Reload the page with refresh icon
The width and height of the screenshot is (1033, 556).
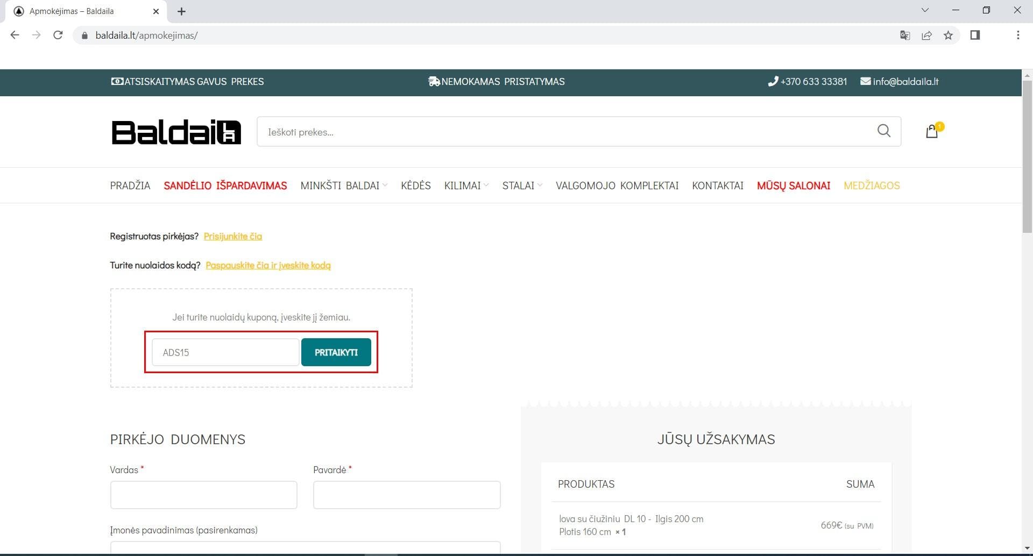tap(58, 35)
